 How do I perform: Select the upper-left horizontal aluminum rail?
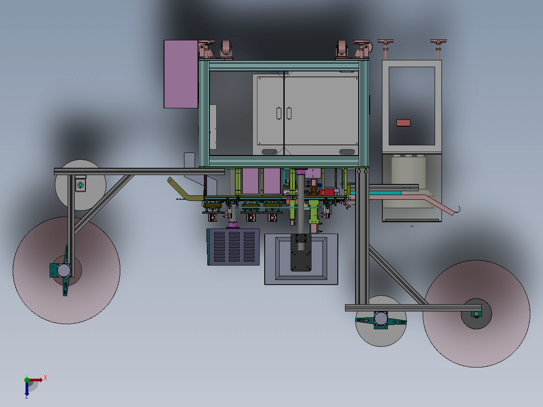coord(139,171)
